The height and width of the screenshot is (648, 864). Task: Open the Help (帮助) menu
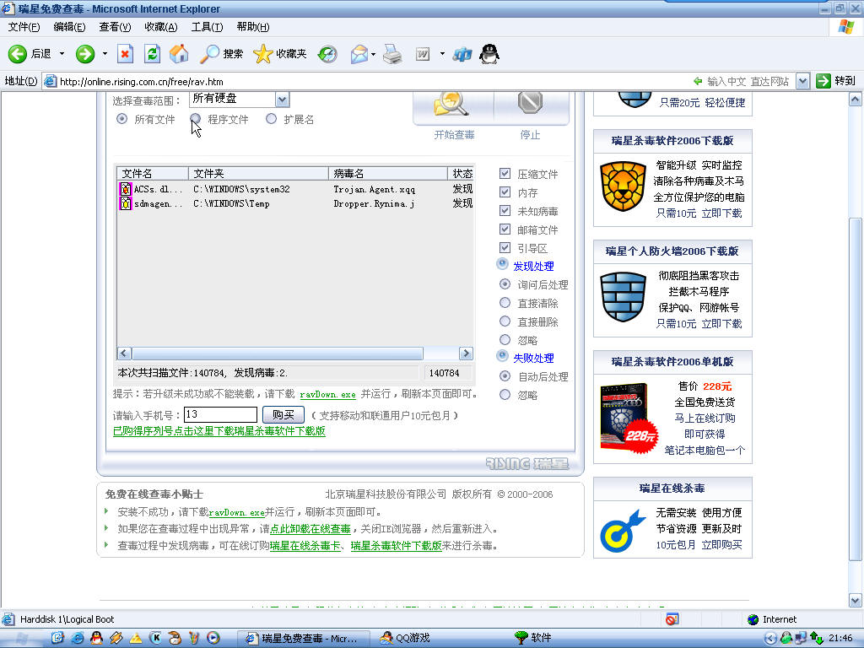(253, 27)
